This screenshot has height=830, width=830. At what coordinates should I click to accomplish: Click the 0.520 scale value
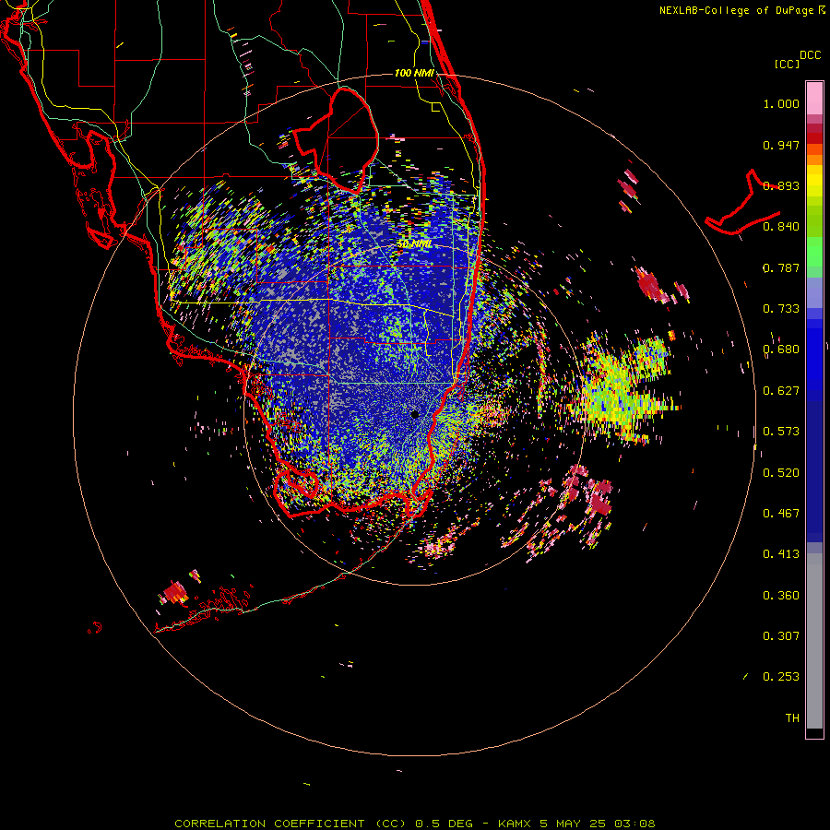coord(781,473)
